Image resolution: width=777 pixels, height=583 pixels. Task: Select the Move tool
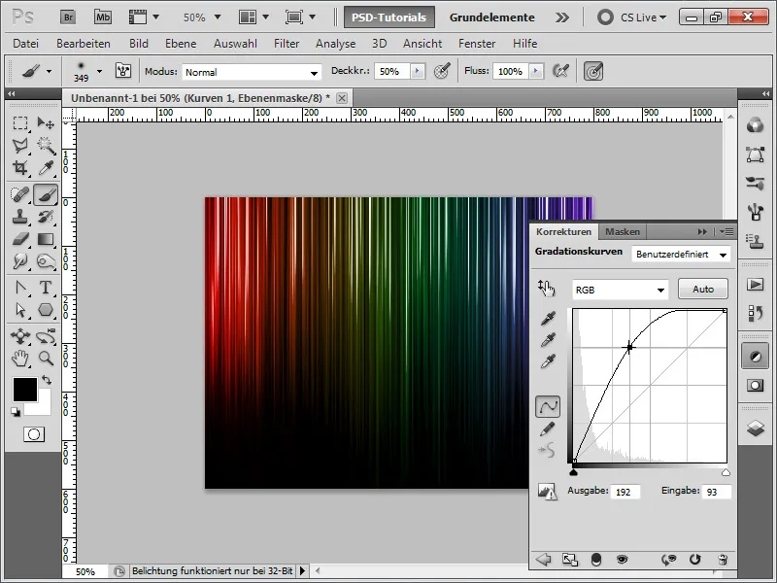coord(46,123)
